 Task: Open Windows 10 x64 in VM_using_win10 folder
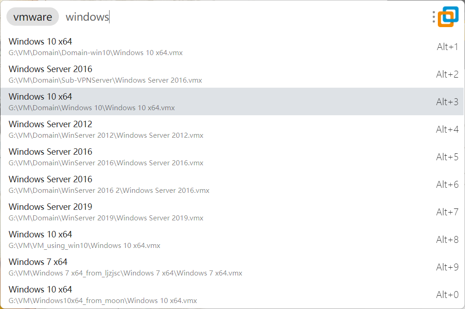(x=232, y=239)
